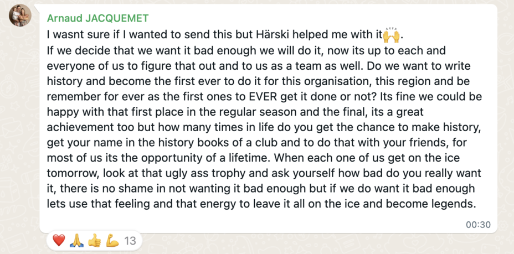Open Arnaud JACQUEMET's profile picture
The width and height of the screenshot is (514, 254).
[20, 15]
